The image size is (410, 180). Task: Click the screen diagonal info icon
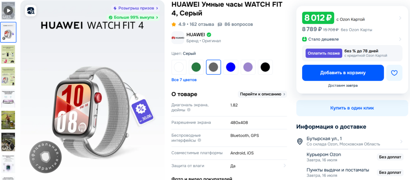point(189,110)
